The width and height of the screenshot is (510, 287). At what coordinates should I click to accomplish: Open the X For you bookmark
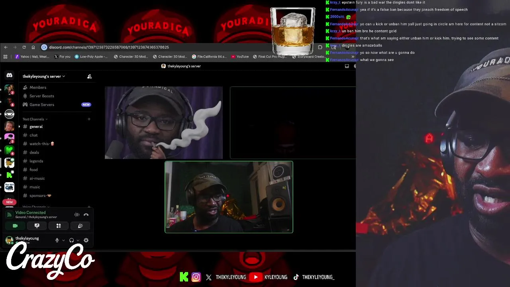tap(61, 57)
